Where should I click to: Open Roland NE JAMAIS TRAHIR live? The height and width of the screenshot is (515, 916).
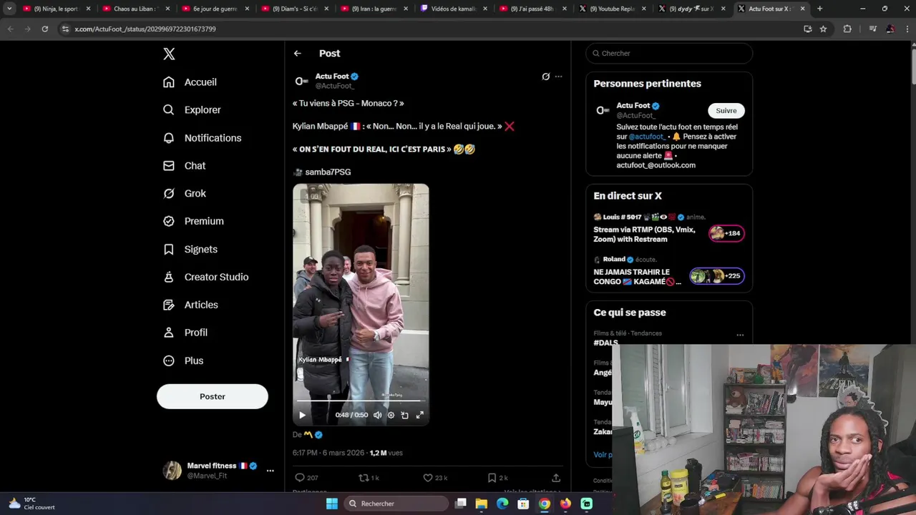click(x=669, y=272)
